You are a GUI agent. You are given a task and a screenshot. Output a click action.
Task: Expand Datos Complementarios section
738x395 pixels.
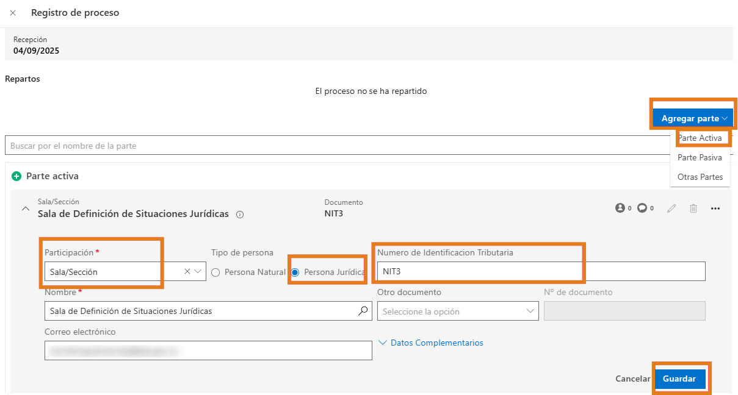(x=431, y=343)
